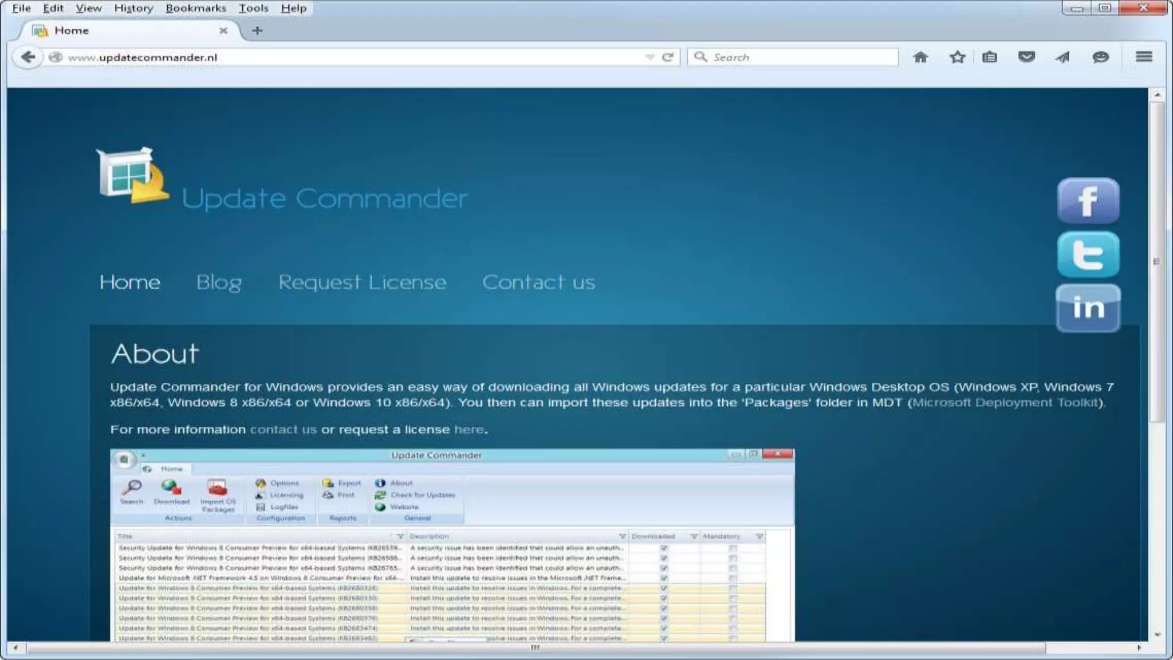The image size is (1173, 660).
Task: Click the Download icon in screenshot ribbon
Action: click(x=171, y=488)
